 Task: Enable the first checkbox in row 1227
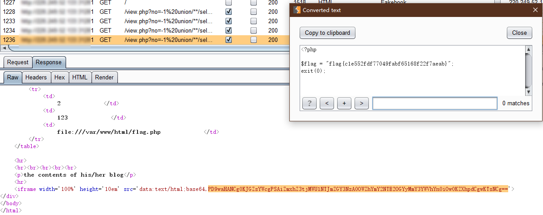tap(229, 3)
